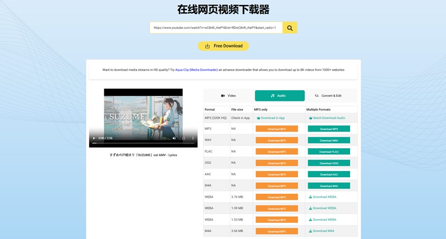Click the Free Download button
446x239 pixels.
click(224, 46)
